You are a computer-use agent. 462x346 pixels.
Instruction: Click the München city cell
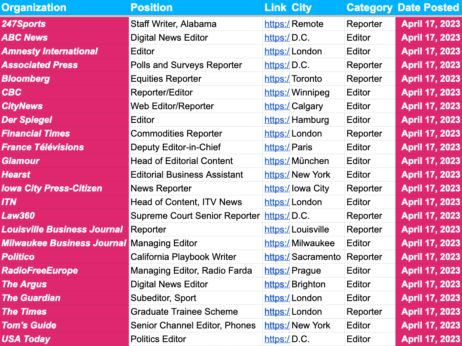[310, 161]
